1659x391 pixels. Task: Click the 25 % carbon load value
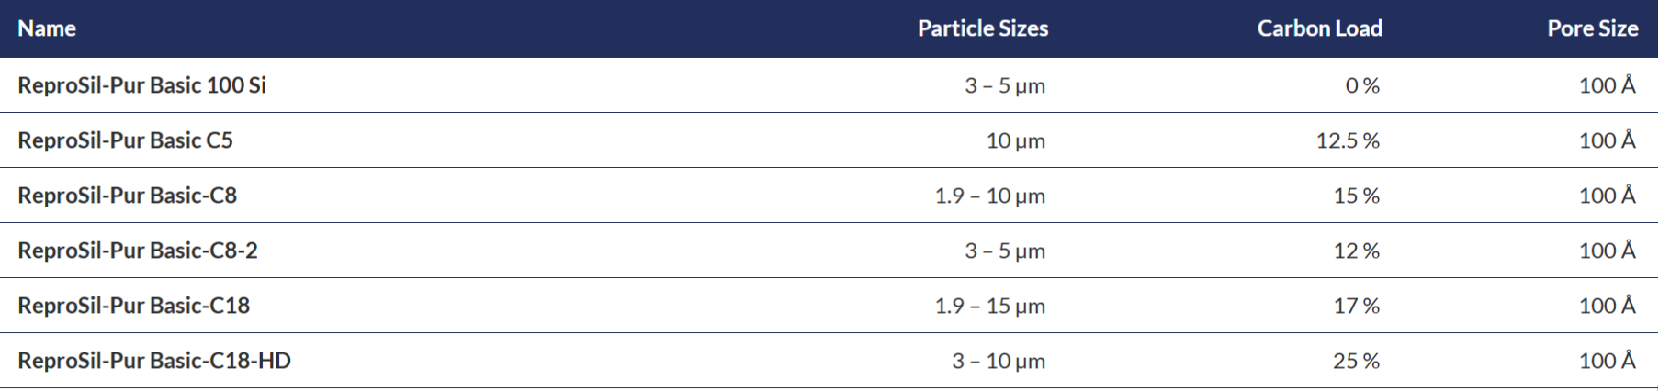click(x=1356, y=361)
